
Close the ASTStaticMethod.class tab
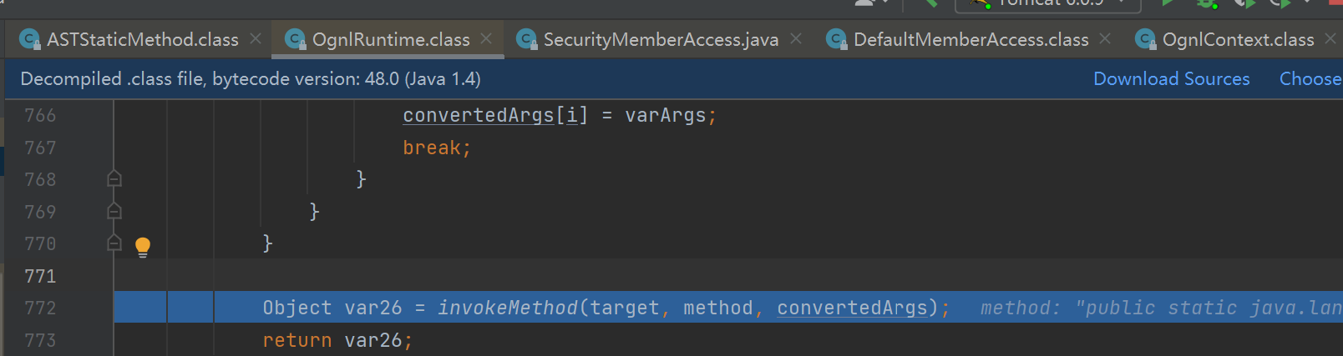point(256,39)
